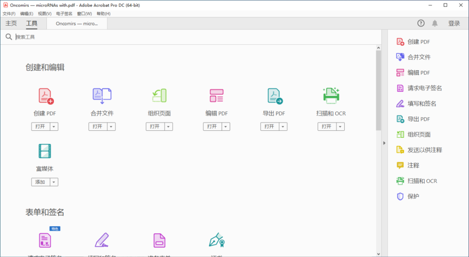Image resolution: width=469 pixels, height=257 pixels.
Task: Click the Prepare Form pink document icon
Action: (x=159, y=240)
